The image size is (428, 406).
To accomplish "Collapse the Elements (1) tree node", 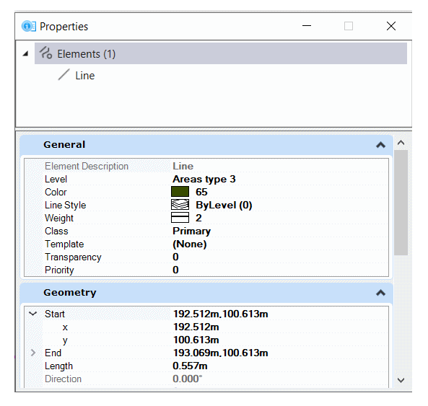I will 26,53.
